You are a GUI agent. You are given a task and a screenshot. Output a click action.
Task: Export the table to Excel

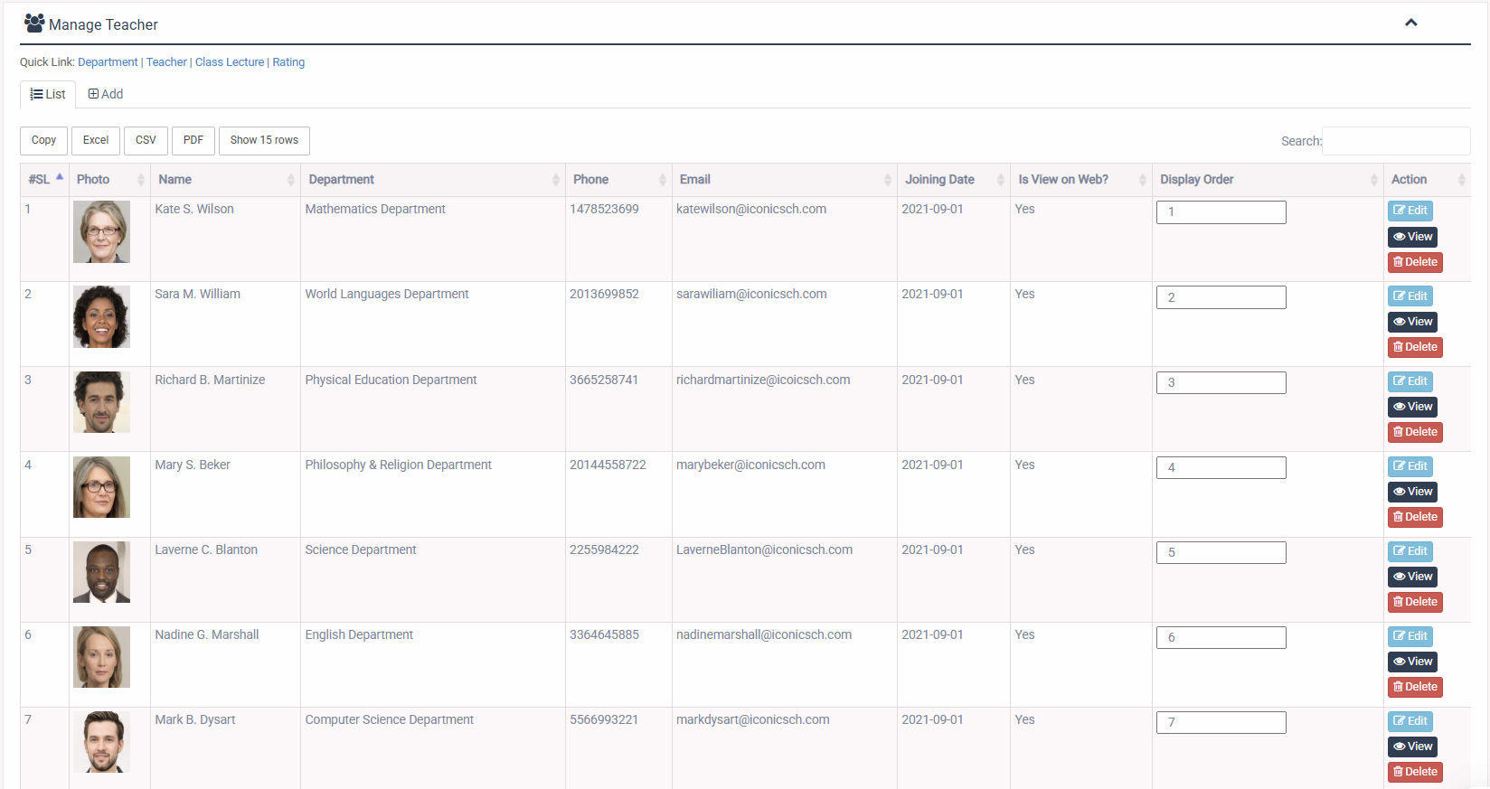[x=96, y=140]
